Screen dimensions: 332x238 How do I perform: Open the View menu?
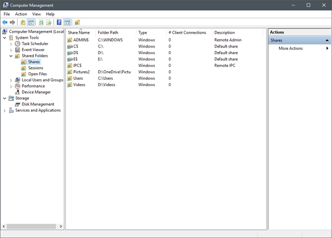(x=36, y=14)
